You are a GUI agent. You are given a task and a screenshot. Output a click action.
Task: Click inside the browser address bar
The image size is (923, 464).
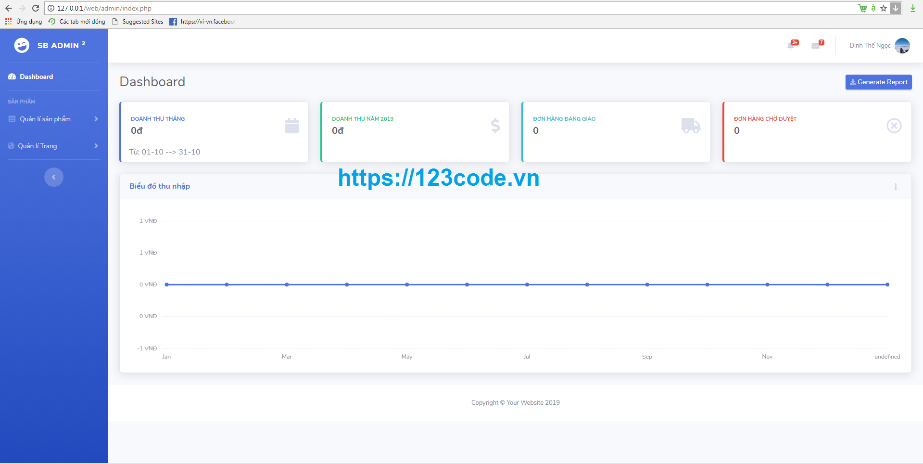coord(192,8)
